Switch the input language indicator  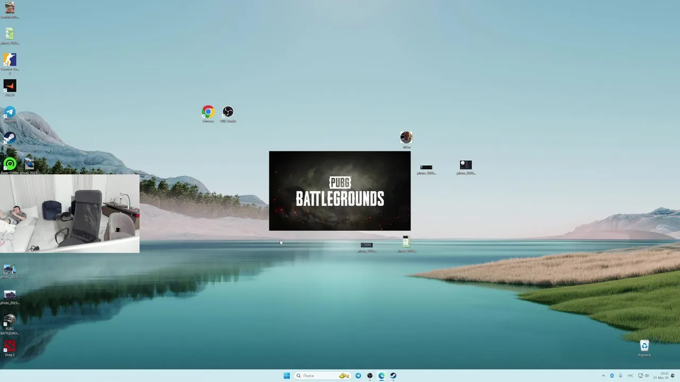(631, 376)
